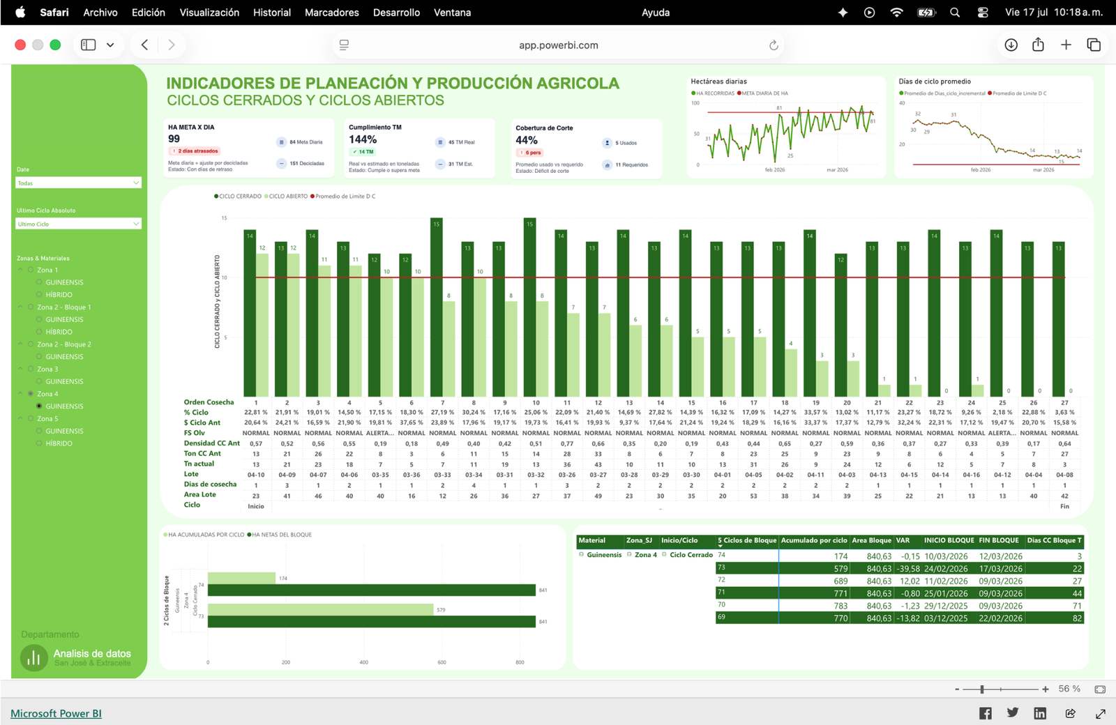Select the Zona 4 radio button

pos(31,394)
